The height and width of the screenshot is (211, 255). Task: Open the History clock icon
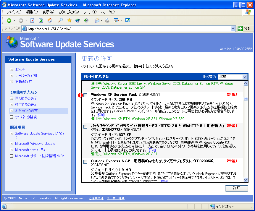(x=86, y=20)
